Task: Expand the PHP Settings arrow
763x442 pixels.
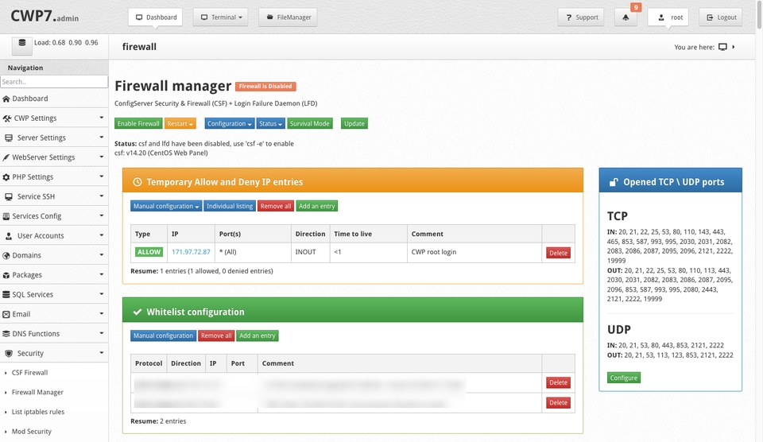Action: click(x=101, y=176)
